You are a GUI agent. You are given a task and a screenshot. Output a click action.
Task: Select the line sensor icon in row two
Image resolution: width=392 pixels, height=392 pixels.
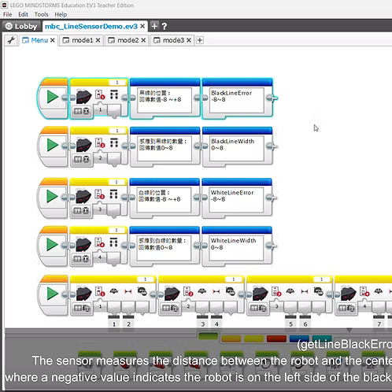click(x=83, y=145)
